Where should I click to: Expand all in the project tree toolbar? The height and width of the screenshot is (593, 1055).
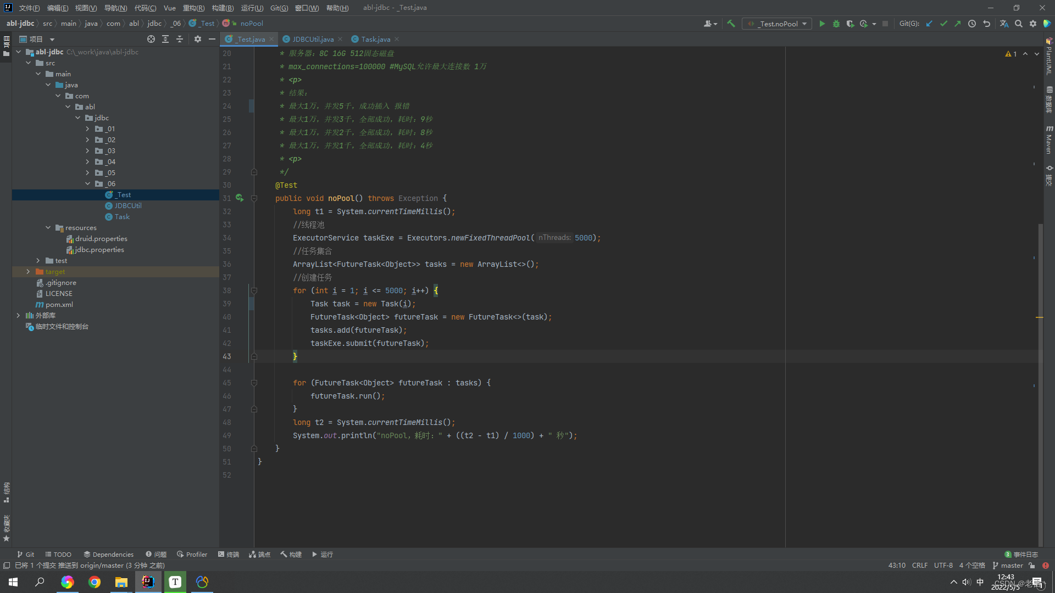(x=165, y=39)
